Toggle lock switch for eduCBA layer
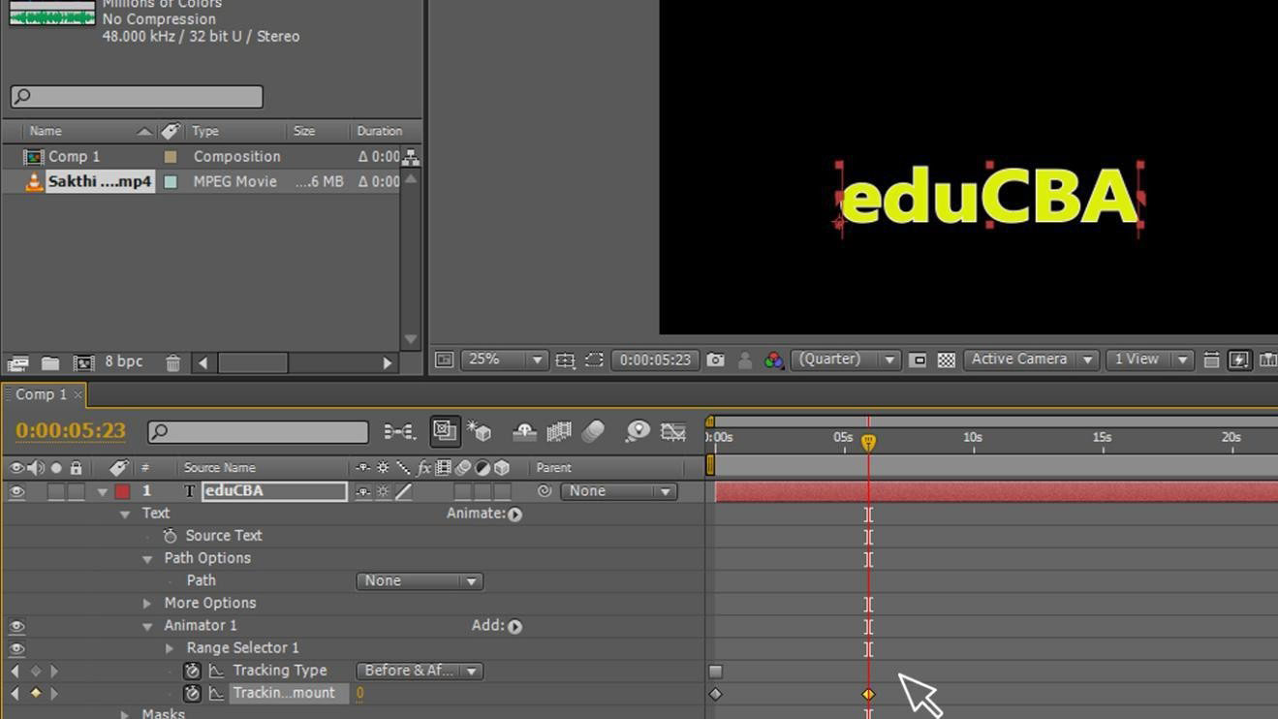The height and width of the screenshot is (719, 1278). tap(76, 491)
